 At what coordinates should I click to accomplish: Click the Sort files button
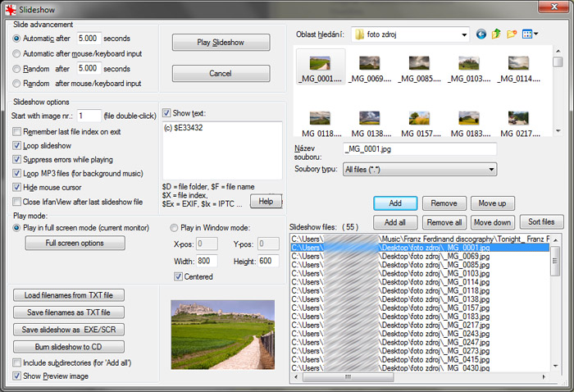point(541,222)
